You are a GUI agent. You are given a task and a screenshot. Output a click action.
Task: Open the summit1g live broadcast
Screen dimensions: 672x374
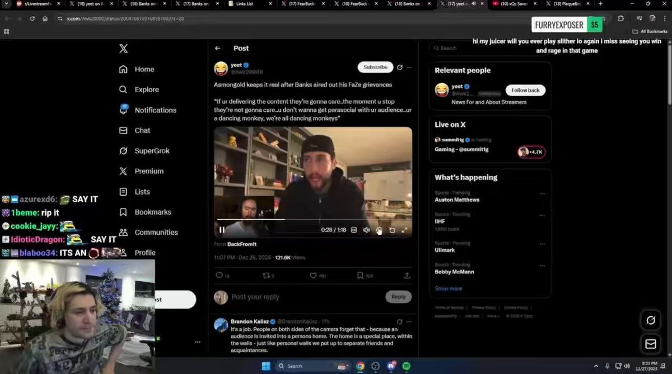coord(490,144)
